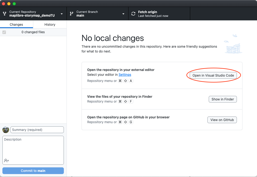
Task: Click your avatar next to the Summary field
Action: (x=5, y=130)
